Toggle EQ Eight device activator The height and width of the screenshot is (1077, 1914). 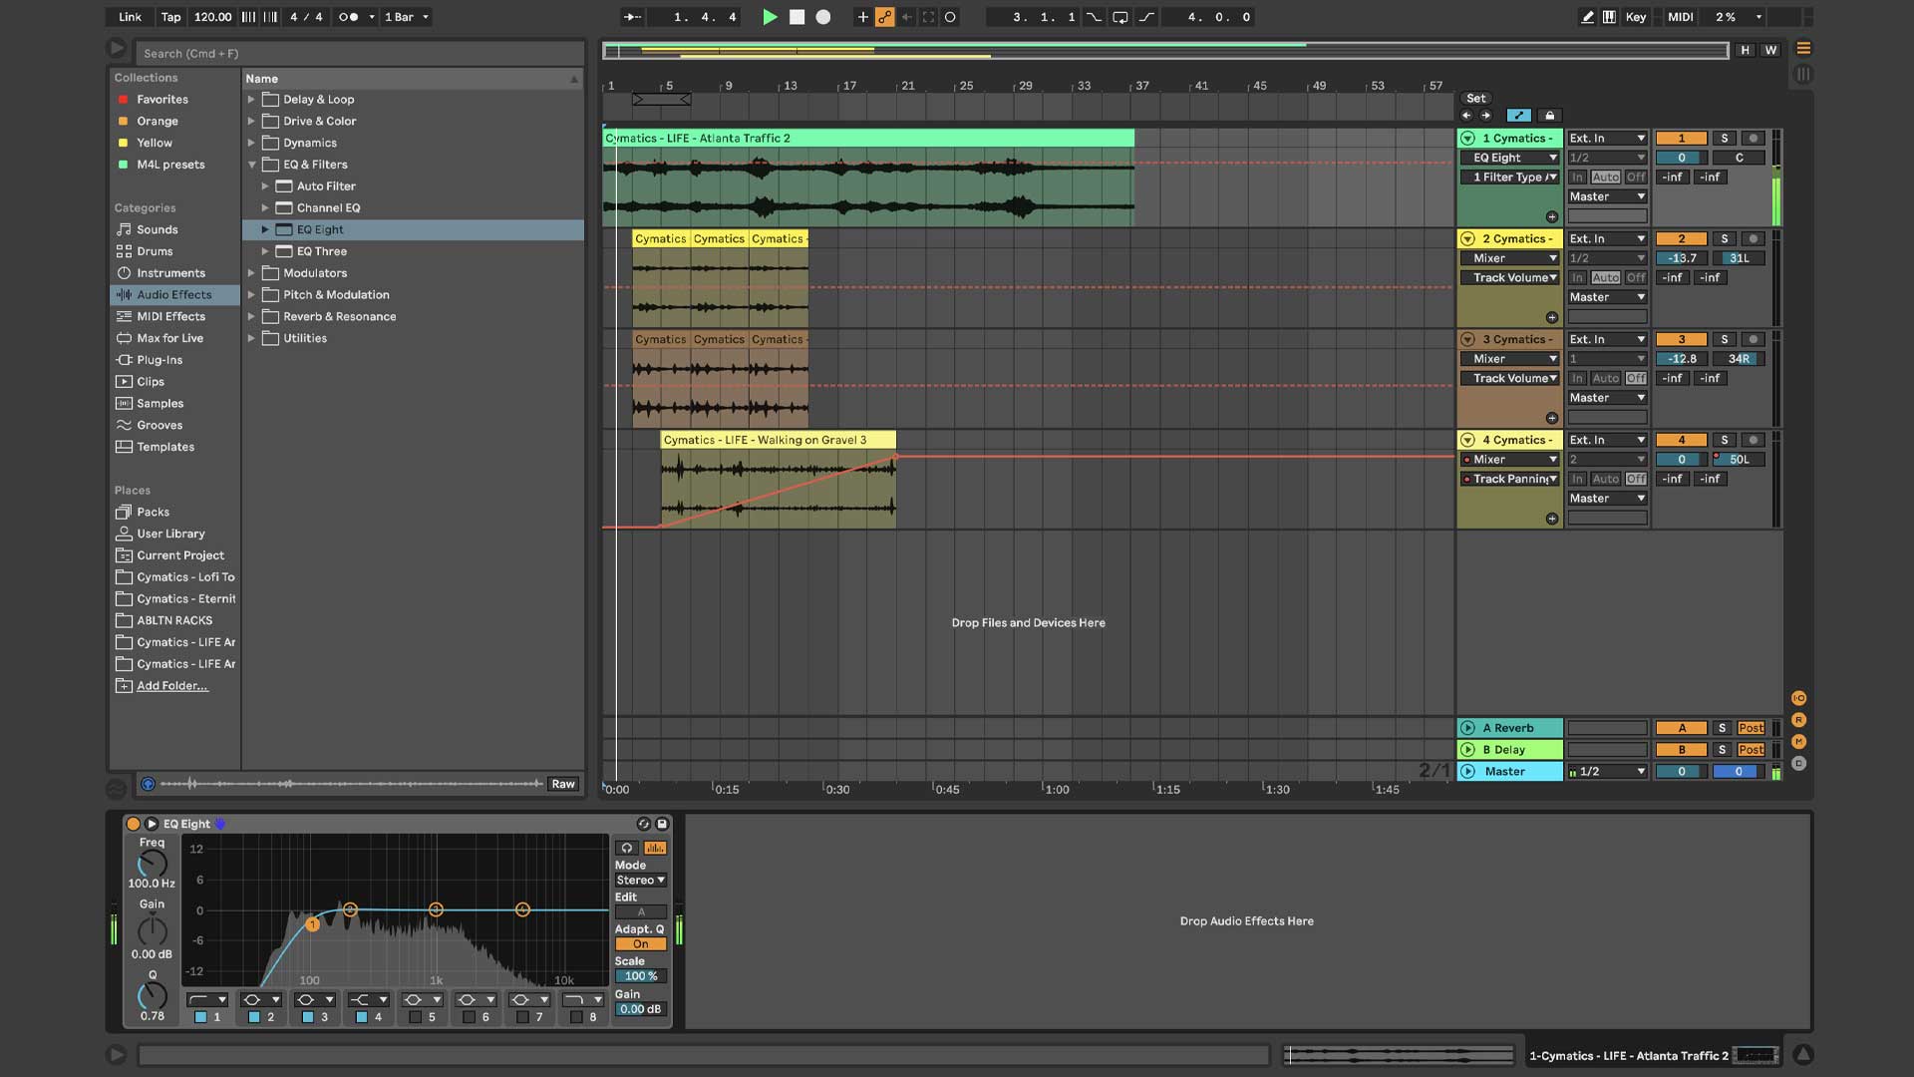click(x=133, y=824)
